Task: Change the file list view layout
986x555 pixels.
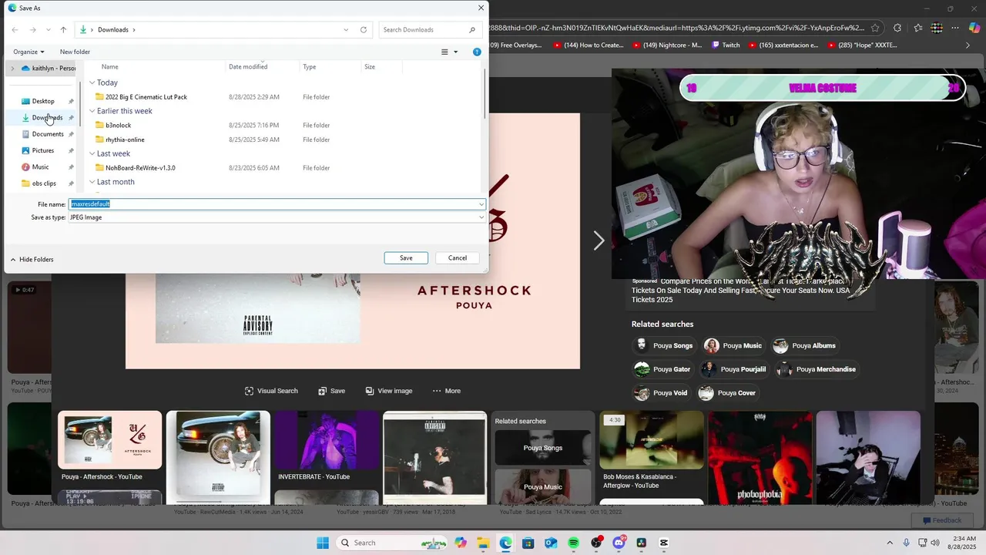Action: (x=444, y=52)
